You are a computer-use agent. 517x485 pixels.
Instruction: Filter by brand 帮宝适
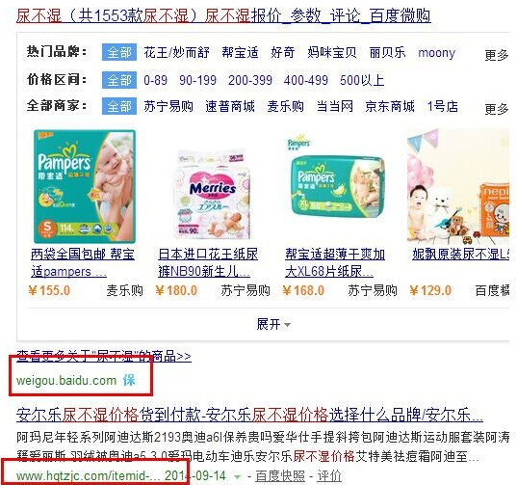240,52
